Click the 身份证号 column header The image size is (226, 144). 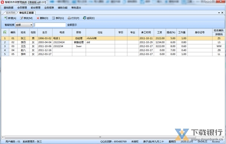point(200,32)
